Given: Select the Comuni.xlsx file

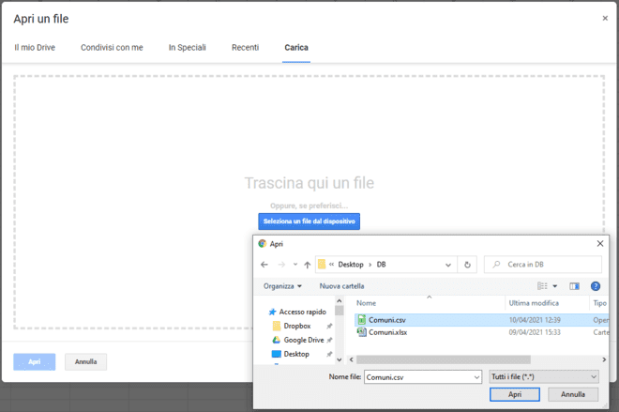Looking at the screenshot, I should click(x=387, y=332).
